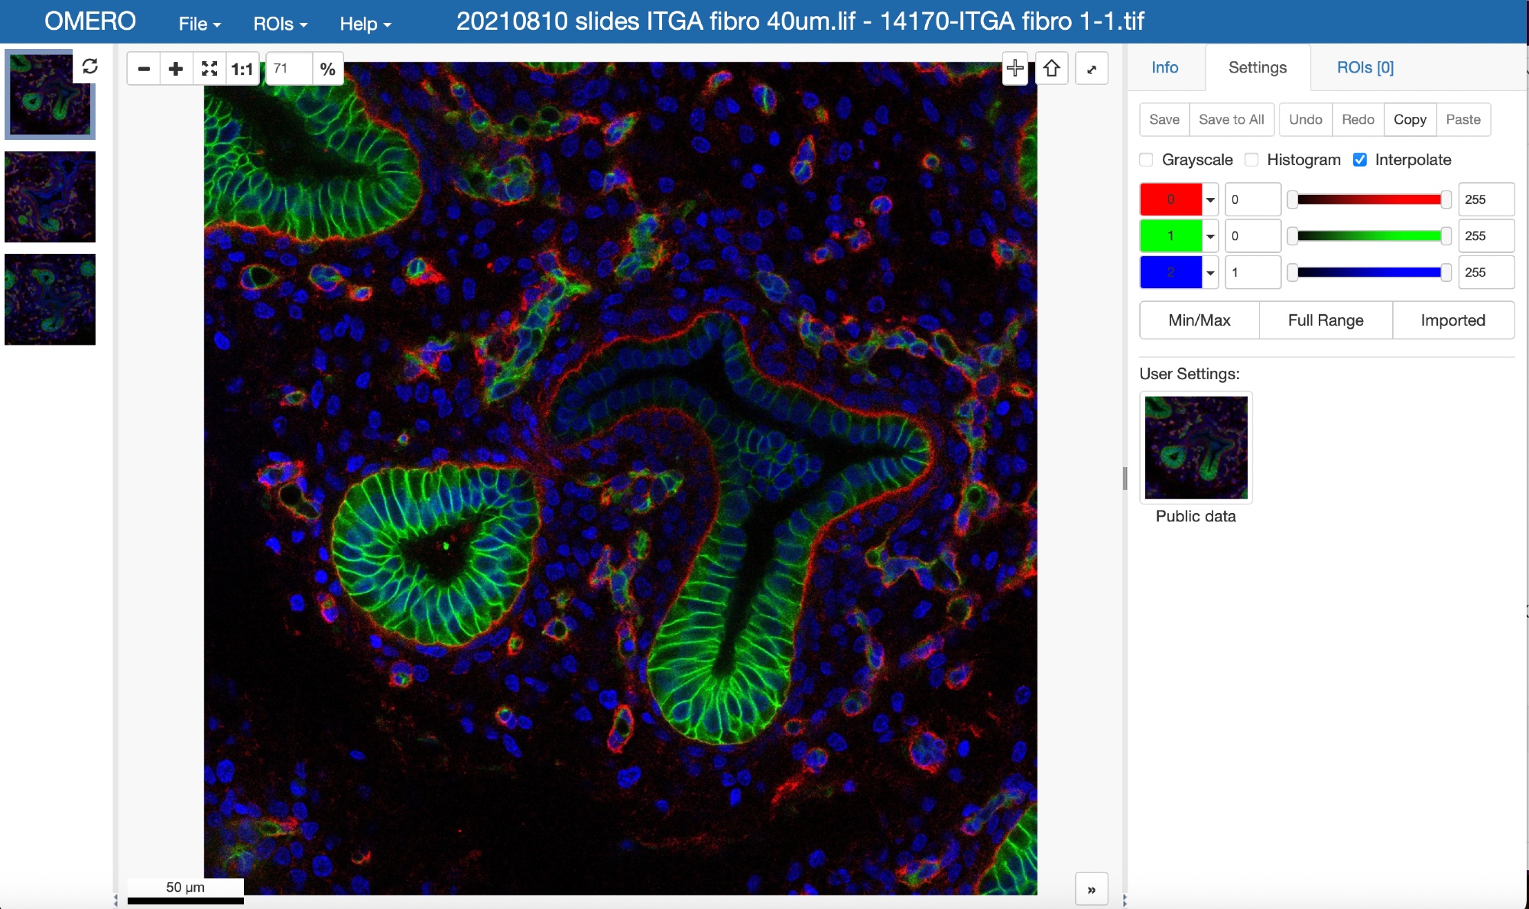Click the refresh thumbnails icon

click(x=90, y=67)
